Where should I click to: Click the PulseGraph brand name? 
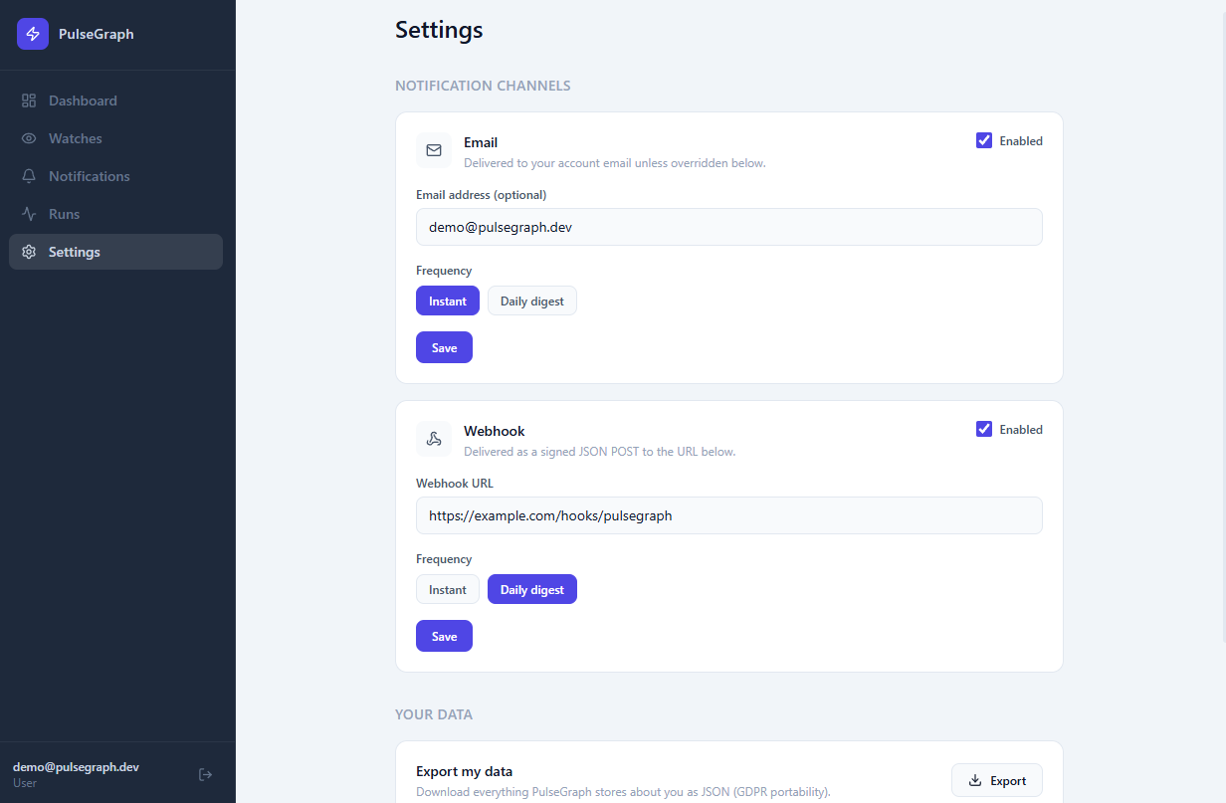[x=96, y=34]
